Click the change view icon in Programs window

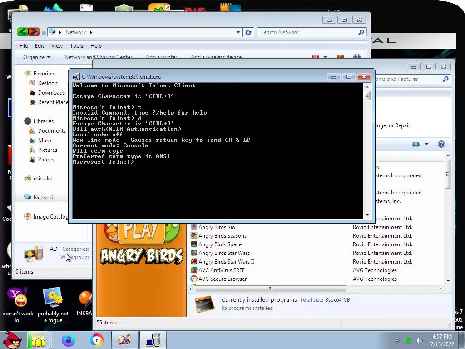click(x=416, y=144)
